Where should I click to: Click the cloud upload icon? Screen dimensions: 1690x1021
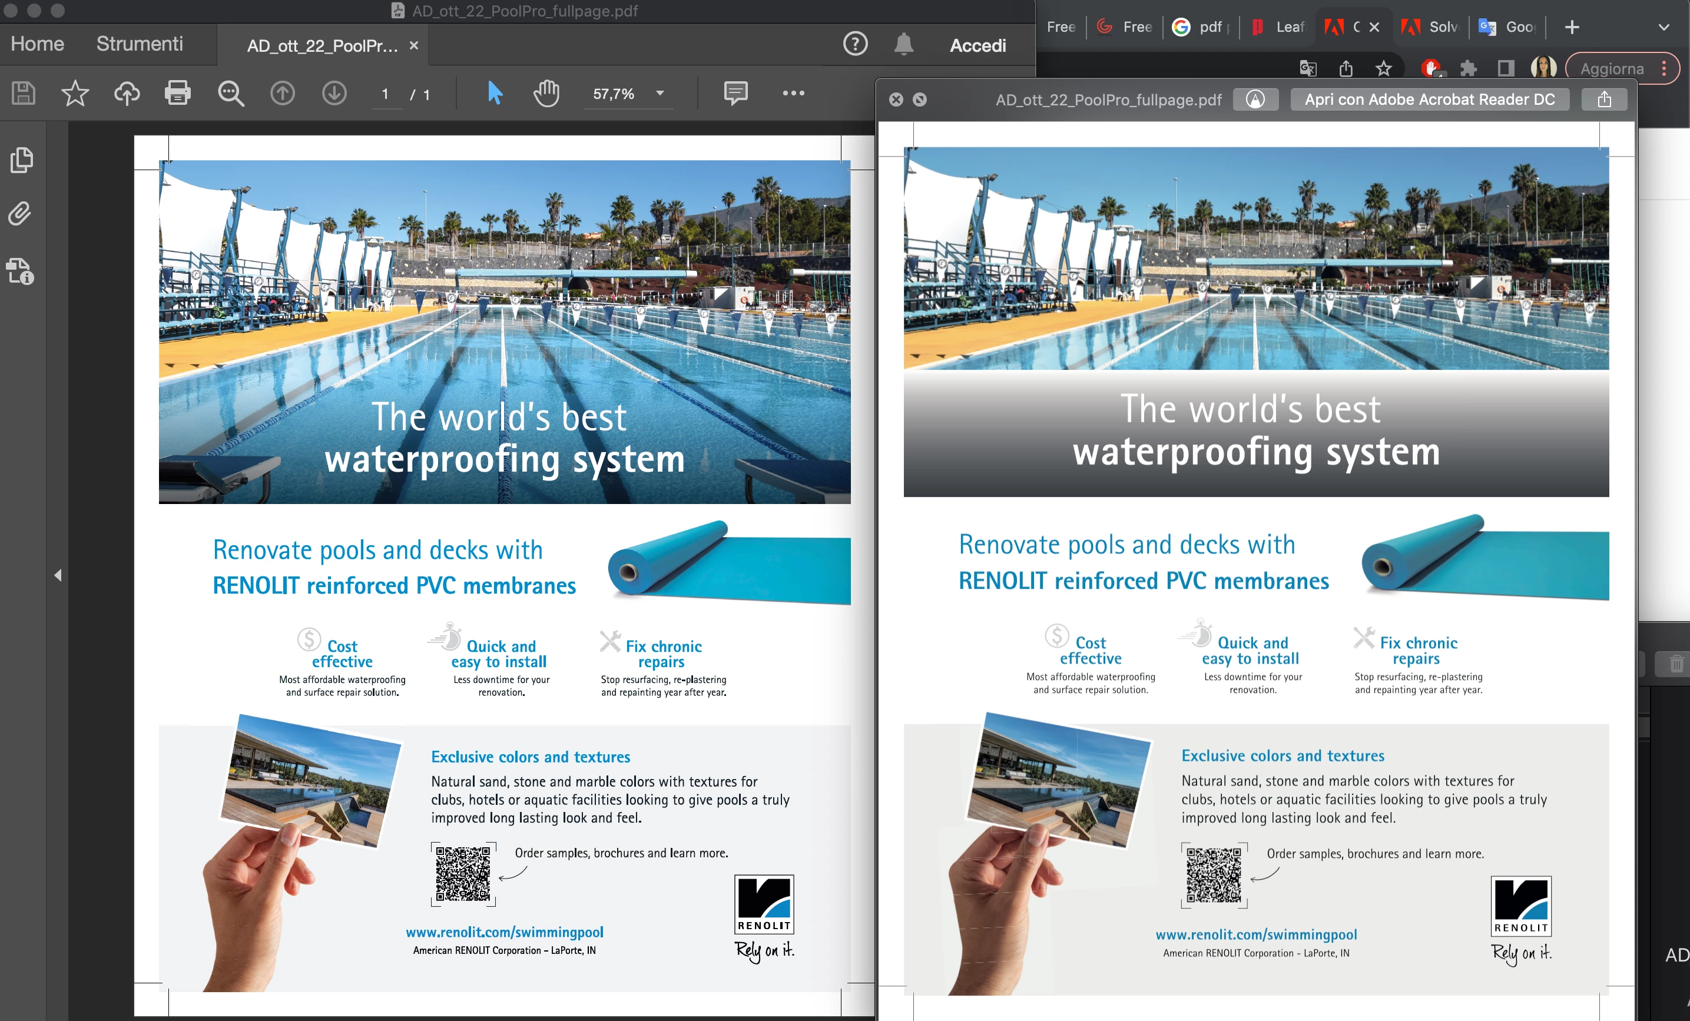click(x=126, y=93)
